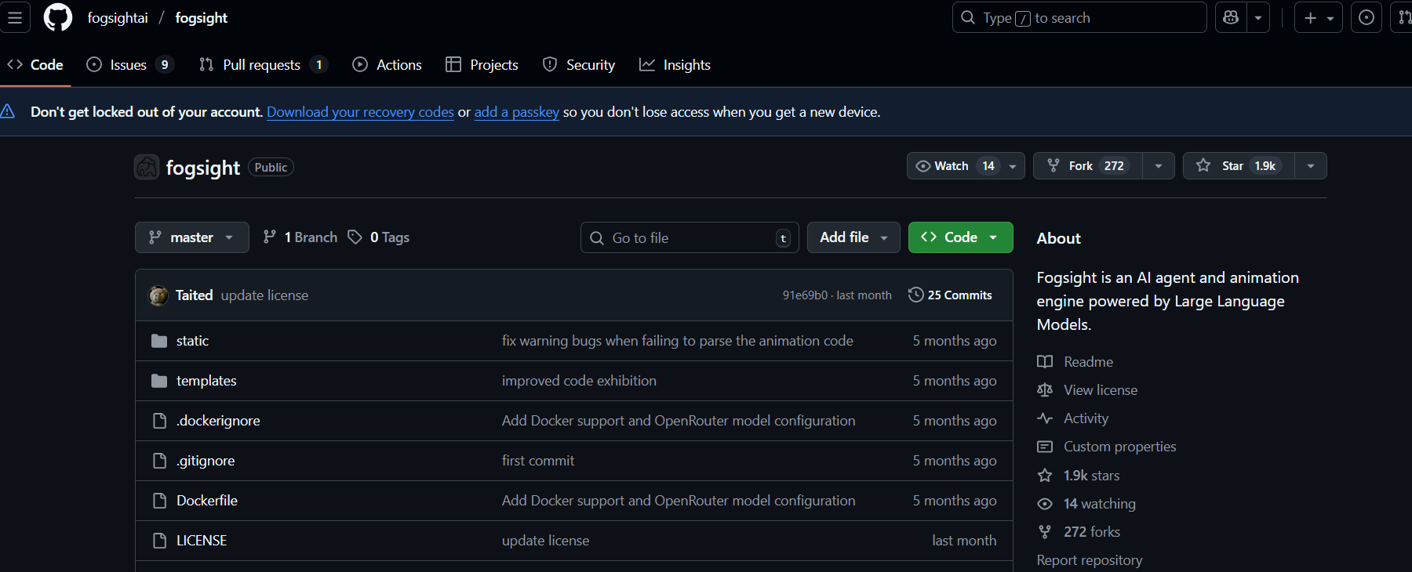Click the issues circle icon in header
The width and height of the screenshot is (1412, 572).
tap(1366, 17)
